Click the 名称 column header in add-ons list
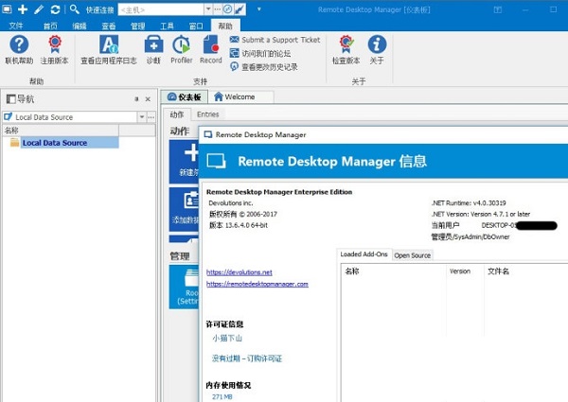This screenshot has height=402, width=568. pyautogui.click(x=393, y=271)
